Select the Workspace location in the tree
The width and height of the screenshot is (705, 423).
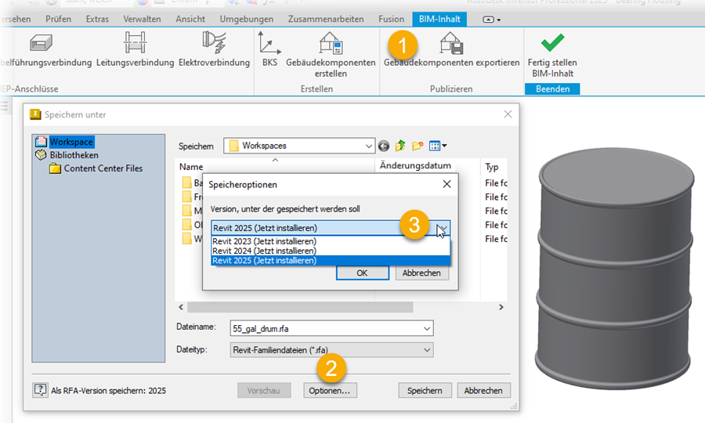pyautogui.click(x=71, y=142)
